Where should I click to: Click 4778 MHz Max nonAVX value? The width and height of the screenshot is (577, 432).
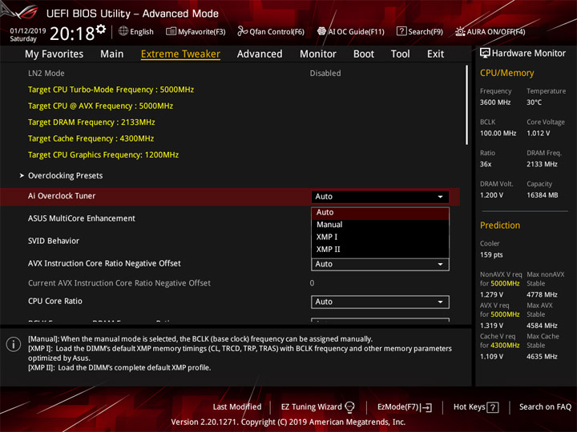pos(542,294)
